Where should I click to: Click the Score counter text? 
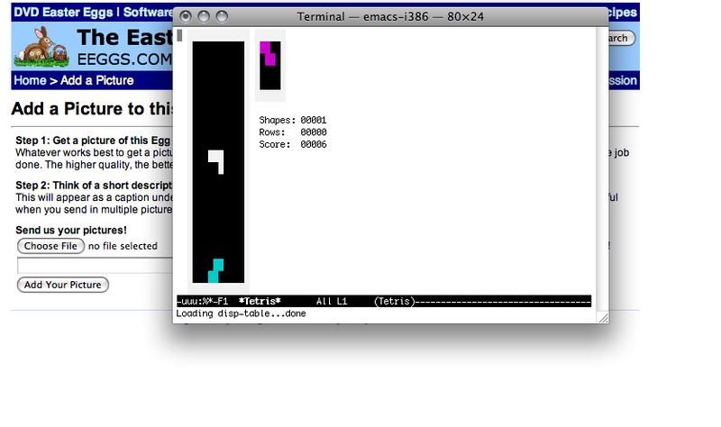pyautogui.click(x=292, y=144)
